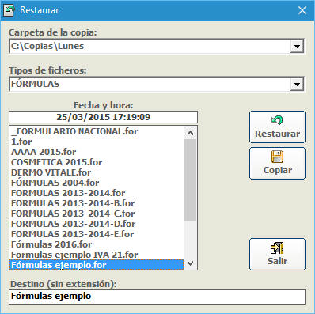
Task: Click the green Restaurar arrow icon
Action: click(277, 120)
